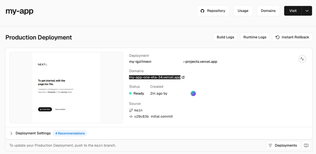
Task: Click Instant Rollback button
Action: point(292,37)
